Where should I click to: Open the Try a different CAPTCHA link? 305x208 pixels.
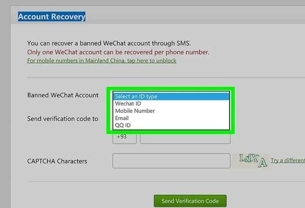pyautogui.click(x=288, y=161)
